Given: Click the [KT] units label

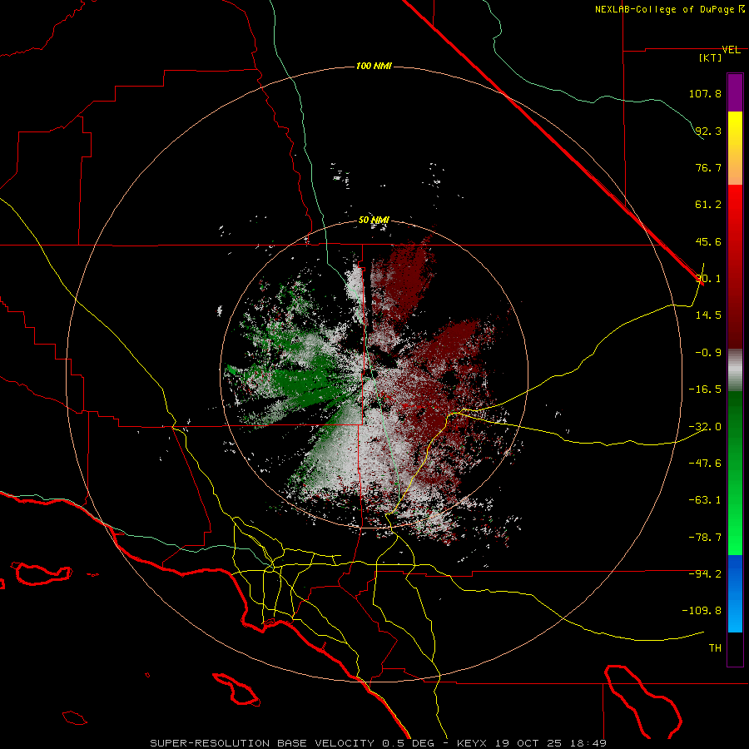Looking at the screenshot, I should click(711, 57).
